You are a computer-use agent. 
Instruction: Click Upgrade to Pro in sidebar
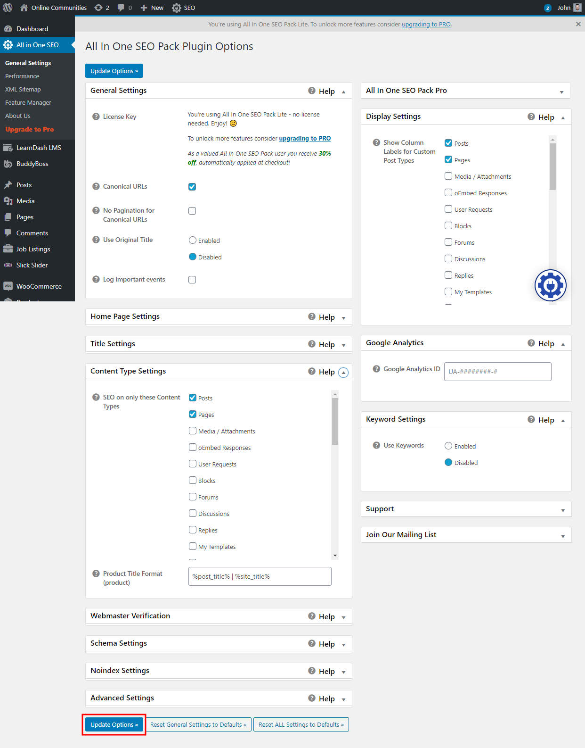29,129
